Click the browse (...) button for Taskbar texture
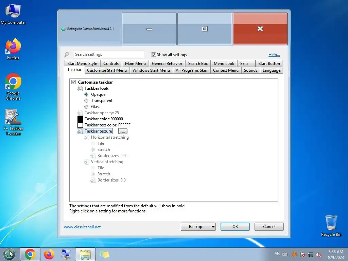This screenshot has width=348, height=261. click(123, 132)
